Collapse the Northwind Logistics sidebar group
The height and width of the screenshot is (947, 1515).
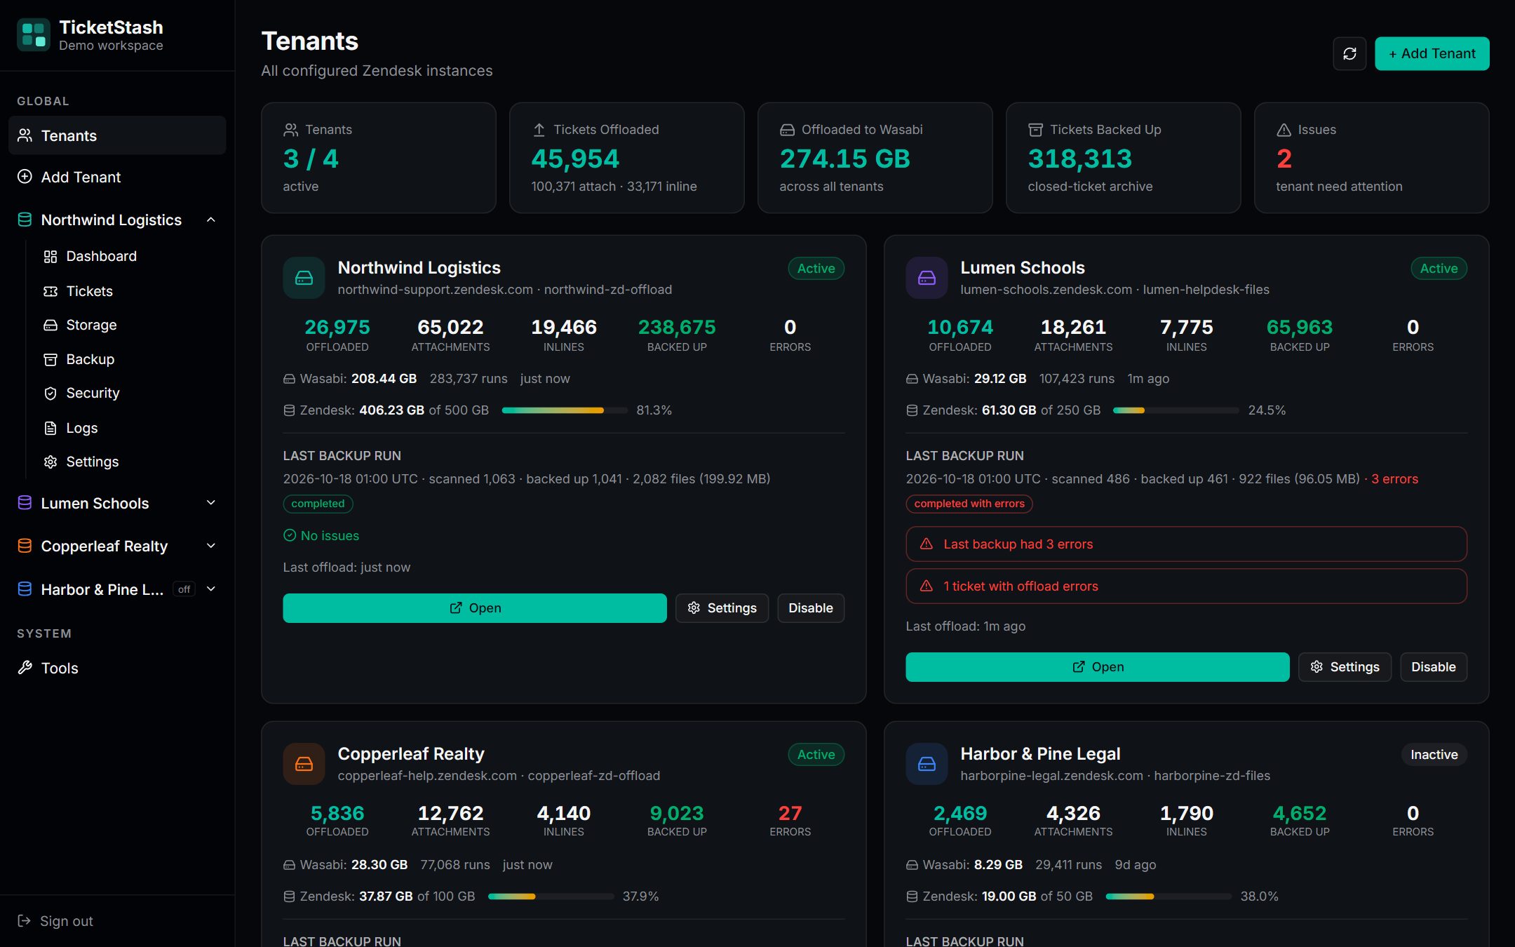coord(211,220)
